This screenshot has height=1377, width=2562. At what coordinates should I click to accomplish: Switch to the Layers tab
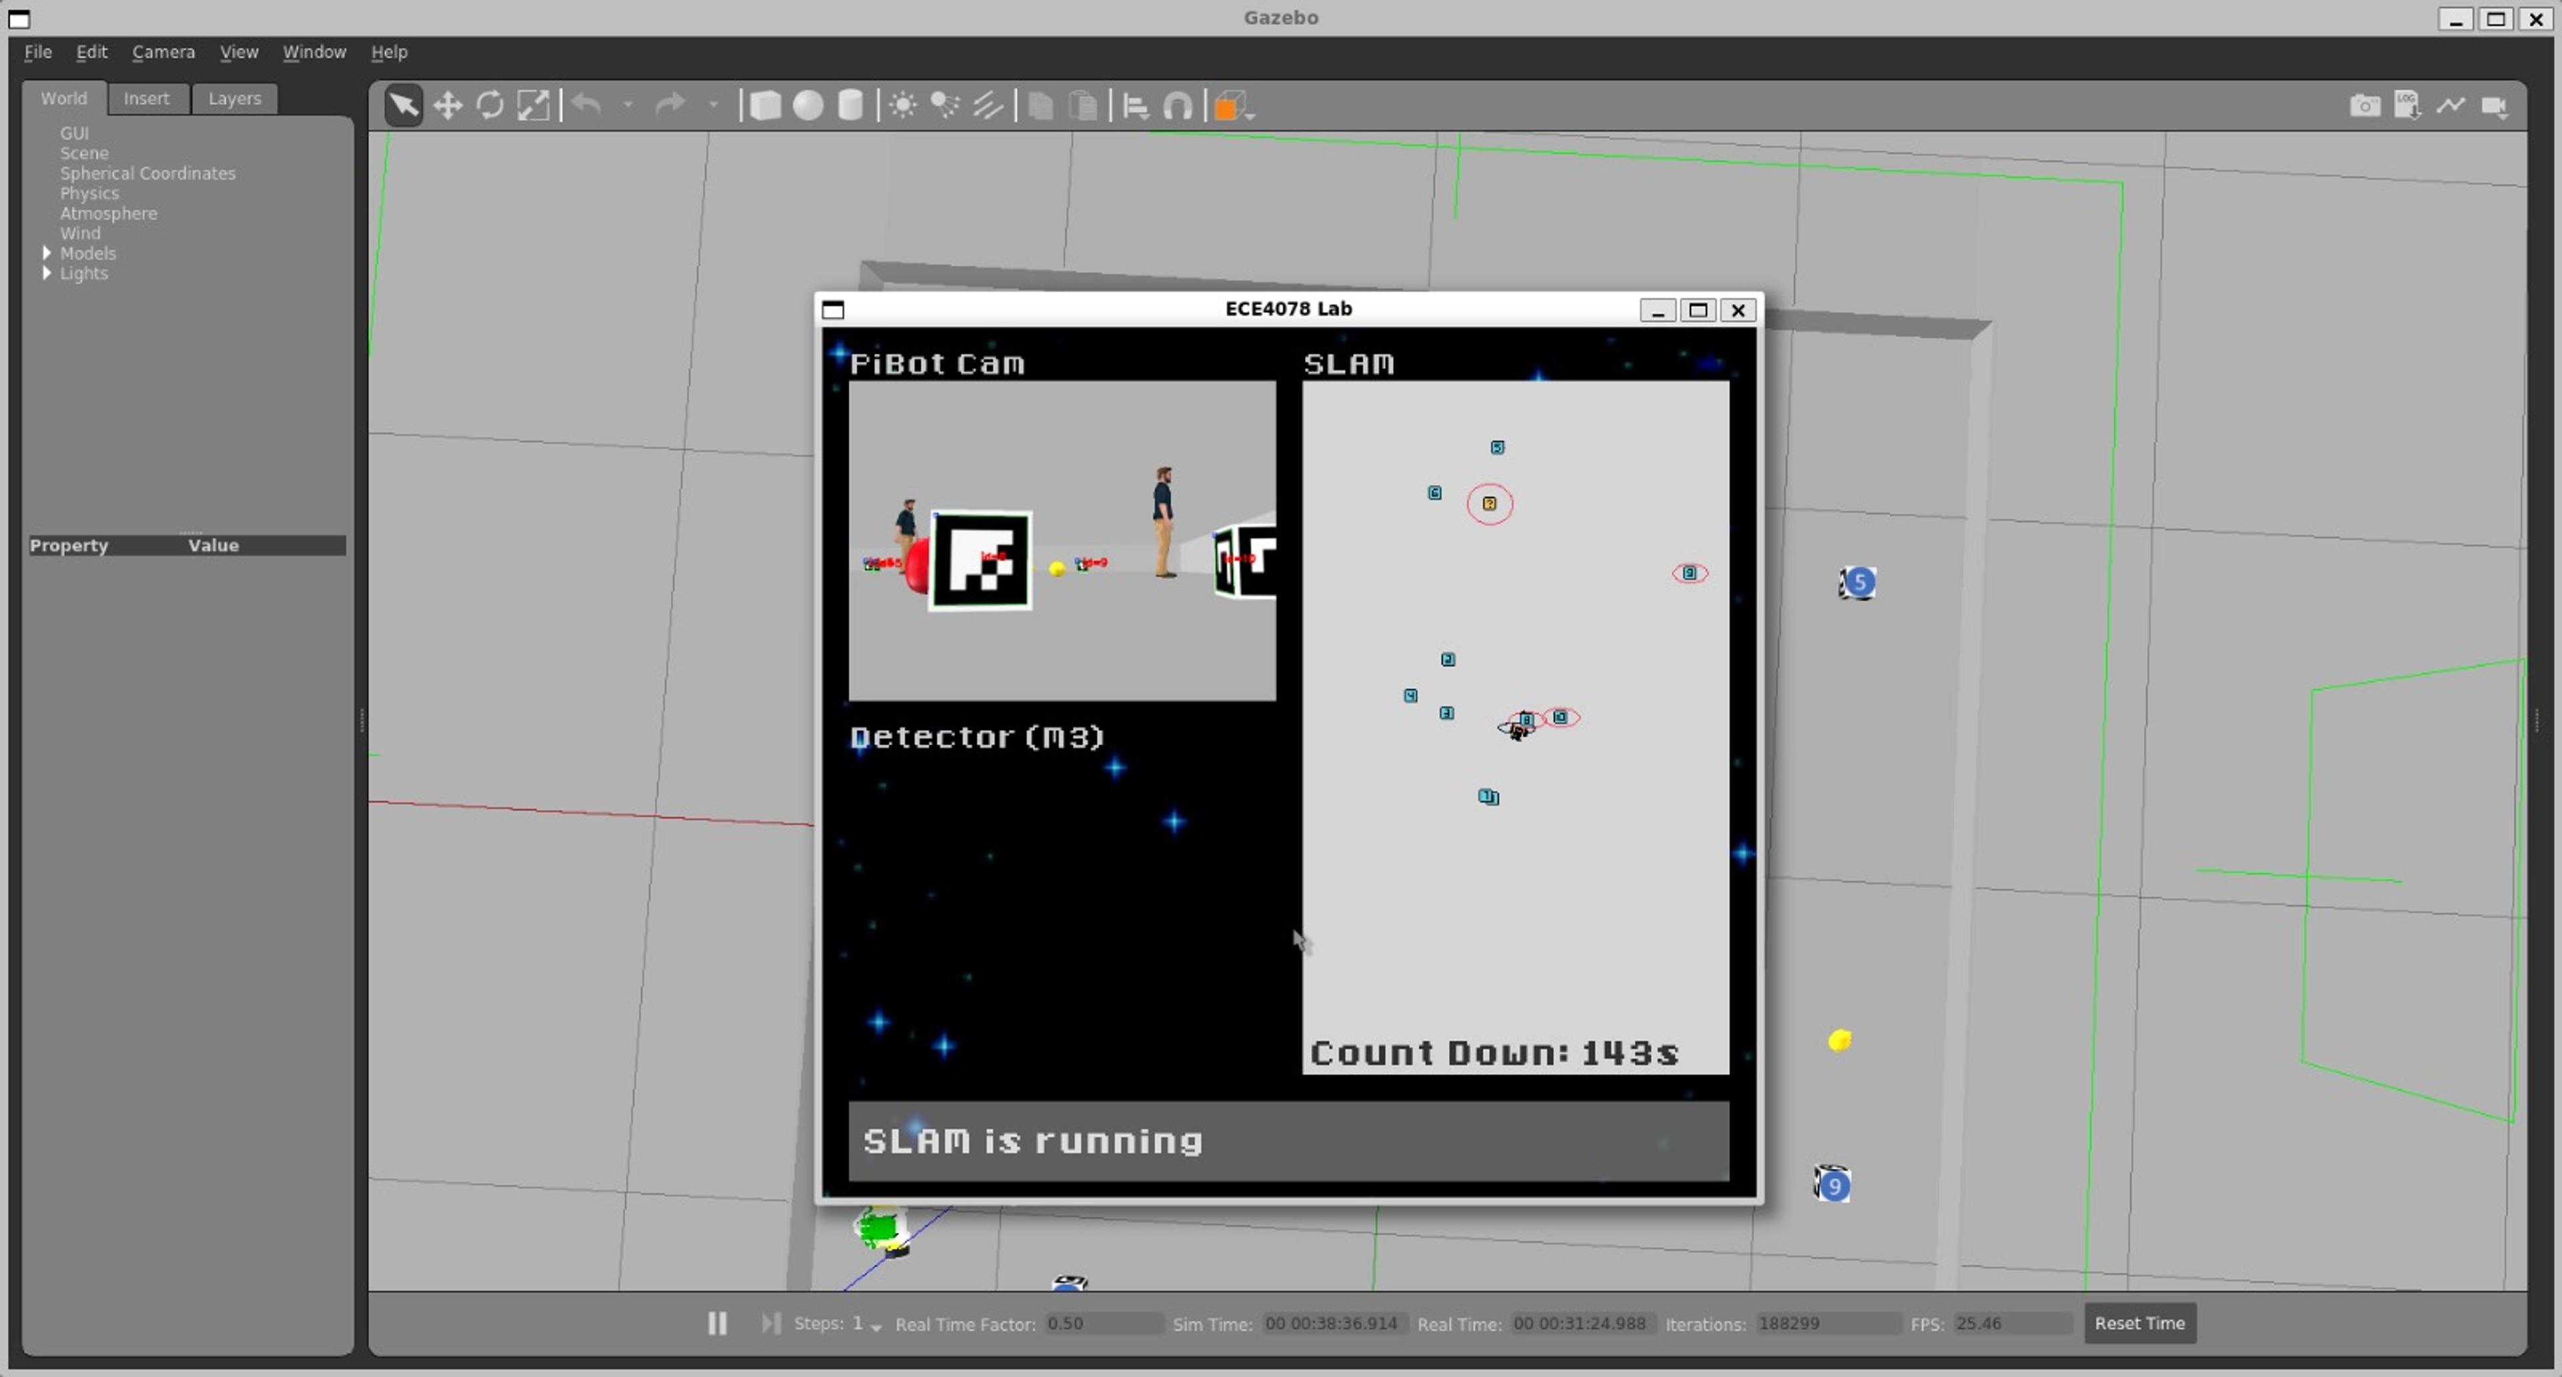click(234, 99)
